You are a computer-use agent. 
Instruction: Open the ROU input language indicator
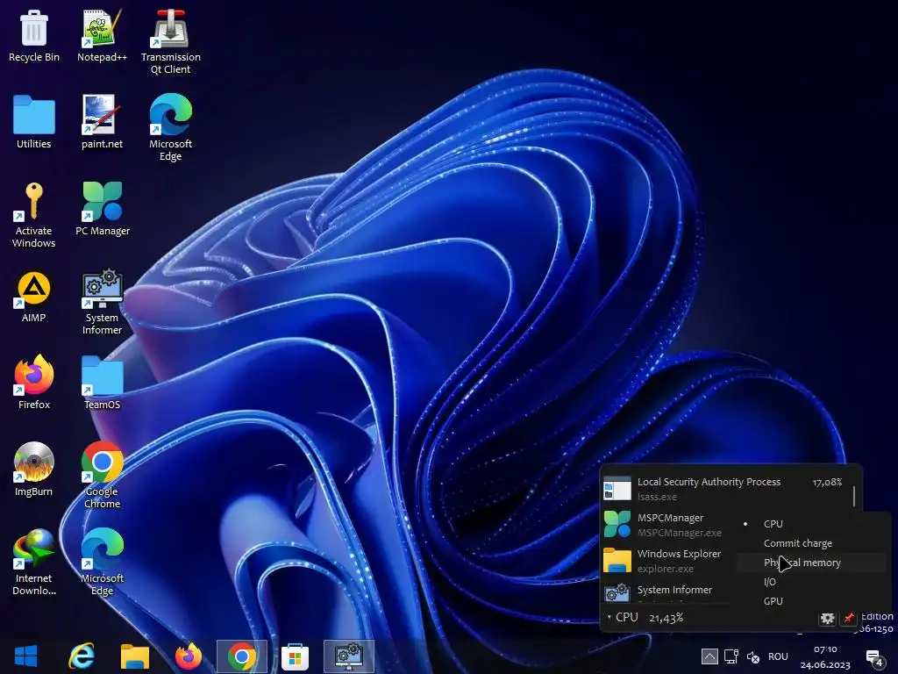point(778,656)
